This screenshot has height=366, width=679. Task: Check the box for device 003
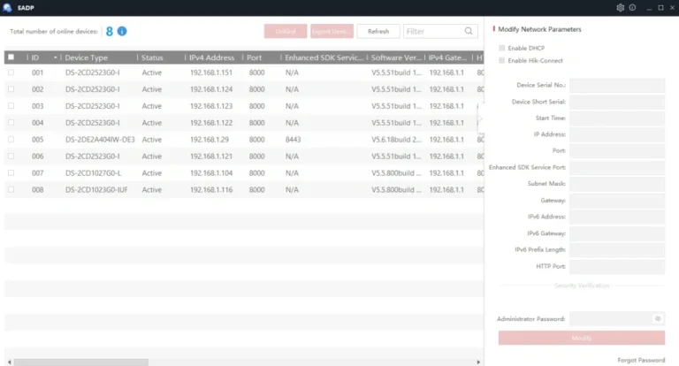tap(11, 106)
